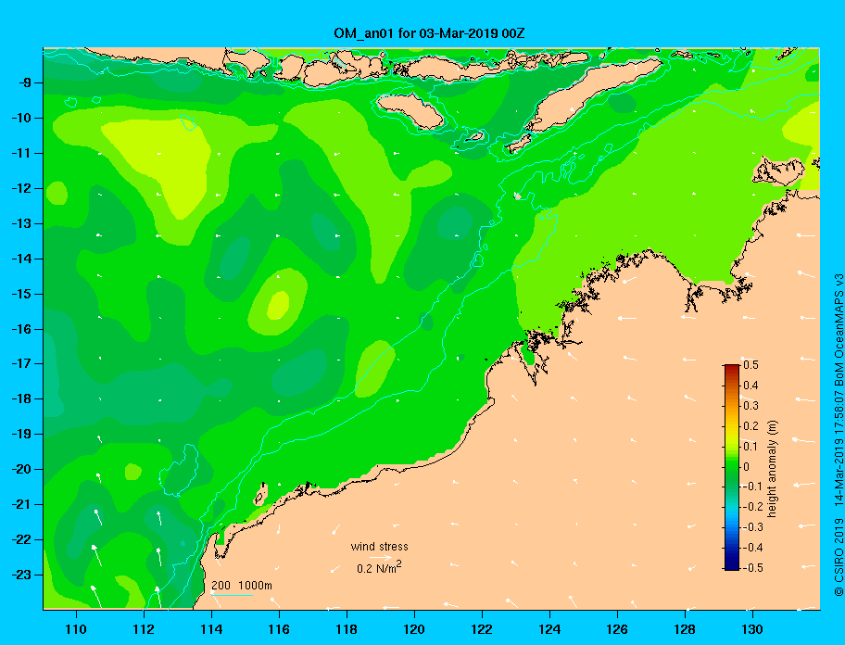Click the -13 latitude axis label
The width and height of the screenshot is (845, 645).
pos(22,223)
